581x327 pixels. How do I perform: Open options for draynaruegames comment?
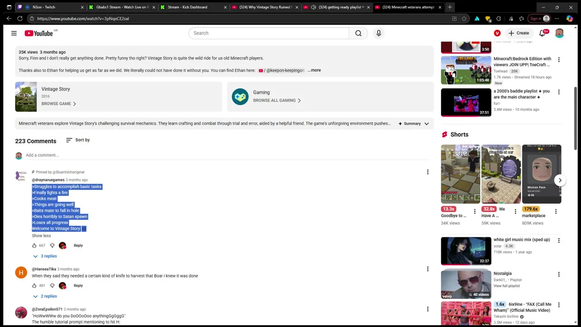(x=428, y=172)
